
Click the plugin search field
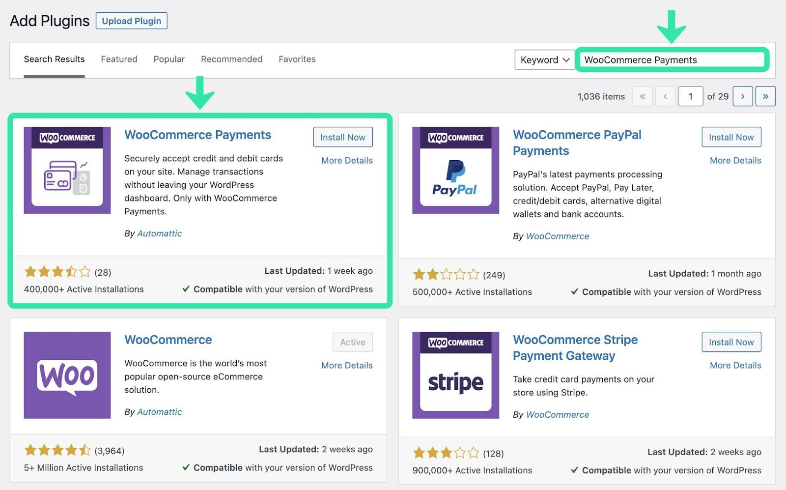pyautogui.click(x=672, y=60)
